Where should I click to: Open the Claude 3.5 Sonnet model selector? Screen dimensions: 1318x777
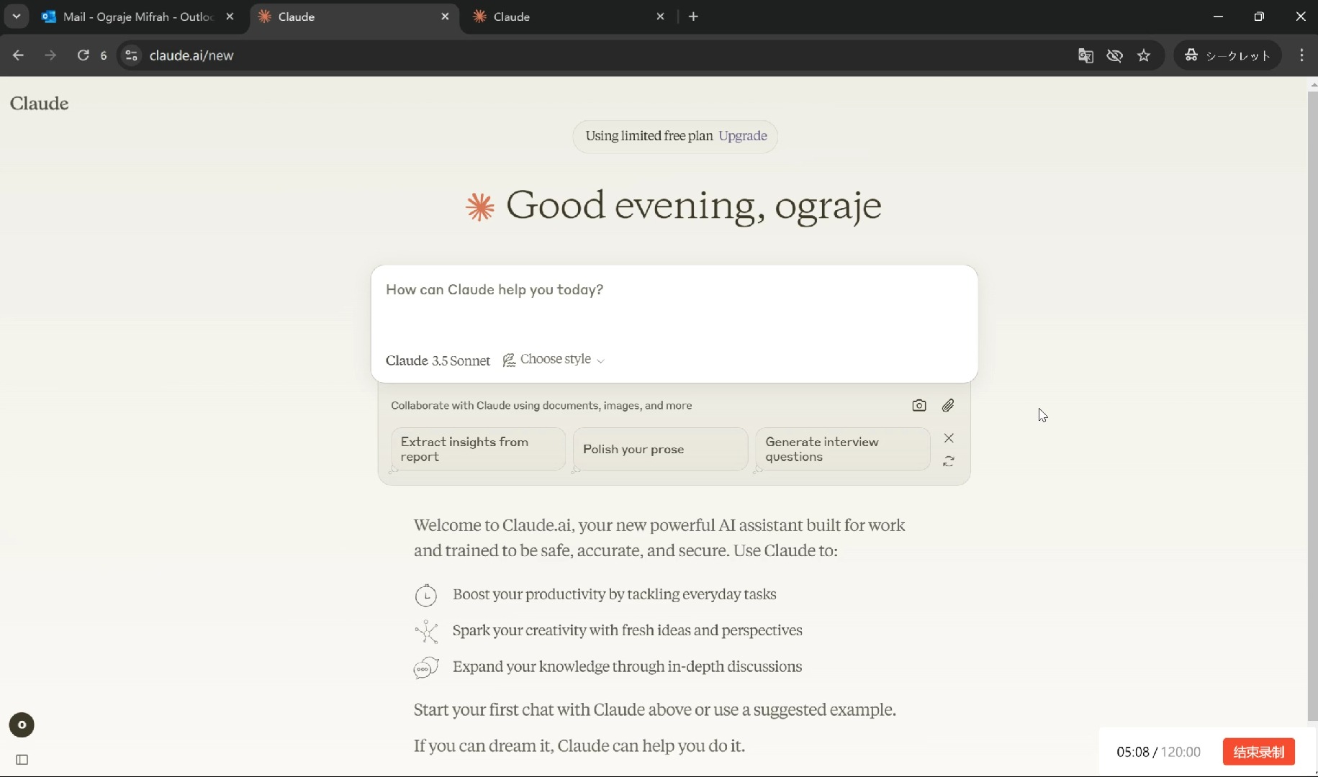click(438, 360)
